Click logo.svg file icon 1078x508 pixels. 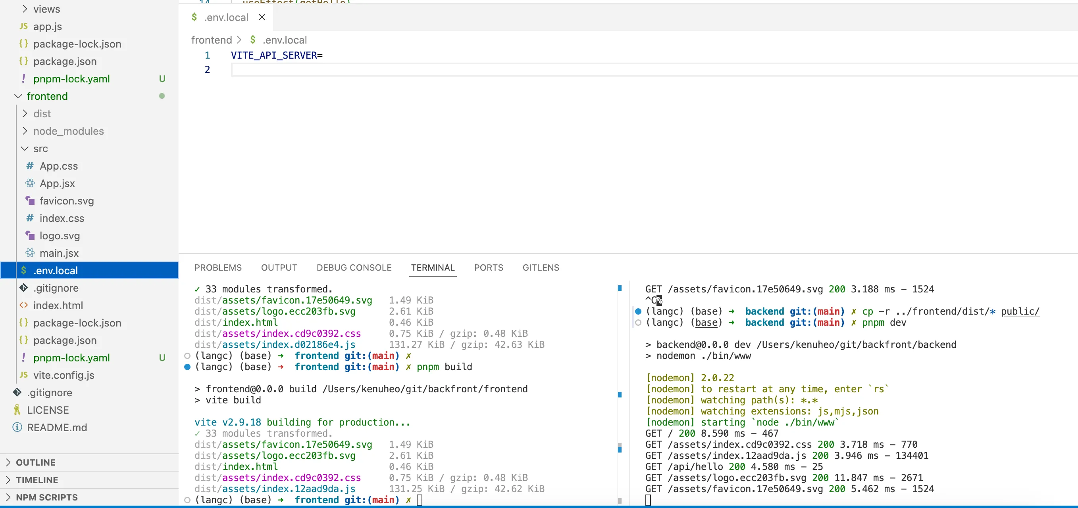[x=30, y=236]
